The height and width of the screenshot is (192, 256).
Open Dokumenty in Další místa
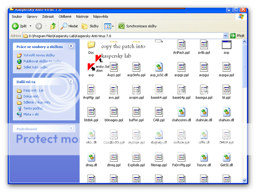[x=32, y=96]
